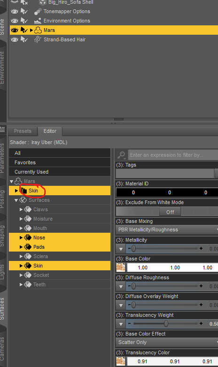Screen dimensions: 218x367
Task: Click the Mars figure icon in Scene
Action: coord(38,30)
